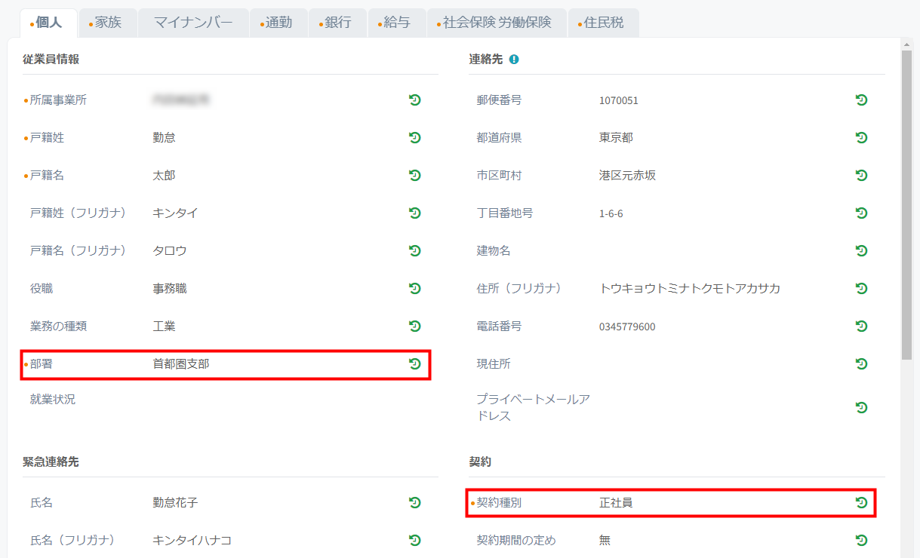This screenshot has height=558, width=920.
Task: Click 従業員情報 section heading
Action: (x=51, y=59)
